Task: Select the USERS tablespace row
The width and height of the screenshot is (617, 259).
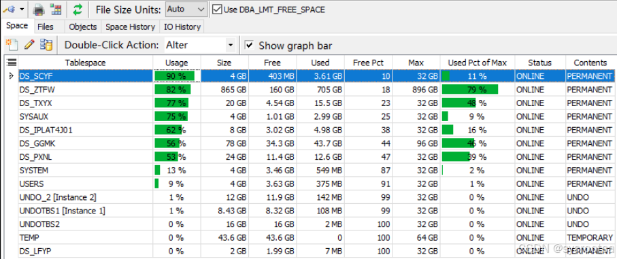Action: pyautogui.click(x=316, y=184)
